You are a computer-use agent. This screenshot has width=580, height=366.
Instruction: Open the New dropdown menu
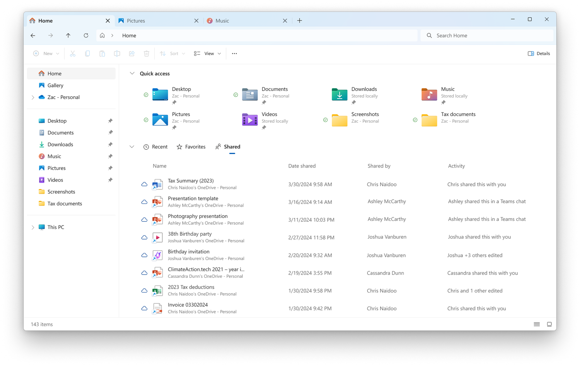pyautogui.click(x=46, y=53)
